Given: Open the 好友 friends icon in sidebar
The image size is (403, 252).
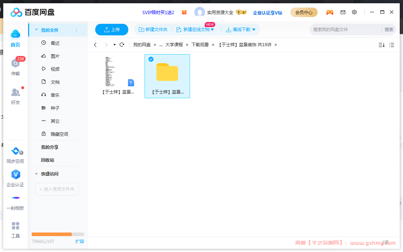Looking at the screenshot, I should [15, 92].
